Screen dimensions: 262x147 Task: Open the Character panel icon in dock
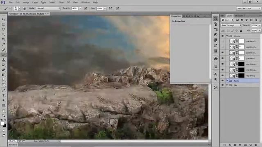pos(216,74)
